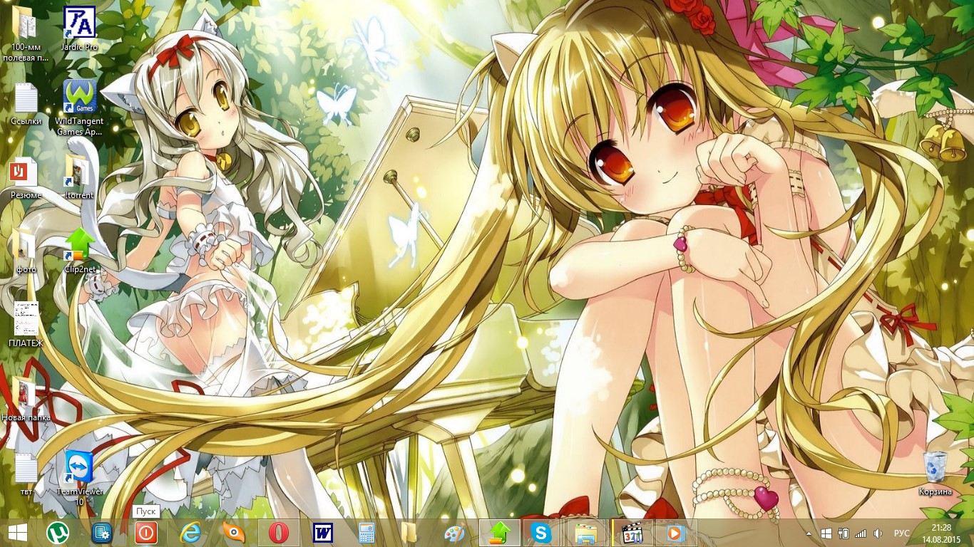Screen dimensions: 974x547
Task: Select the Jardic Pro desktop shortcut
Action: tap(80, 28)
